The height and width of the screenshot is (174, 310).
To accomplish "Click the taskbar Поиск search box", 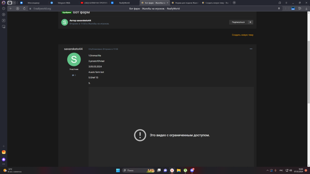I will coord(138,171).
